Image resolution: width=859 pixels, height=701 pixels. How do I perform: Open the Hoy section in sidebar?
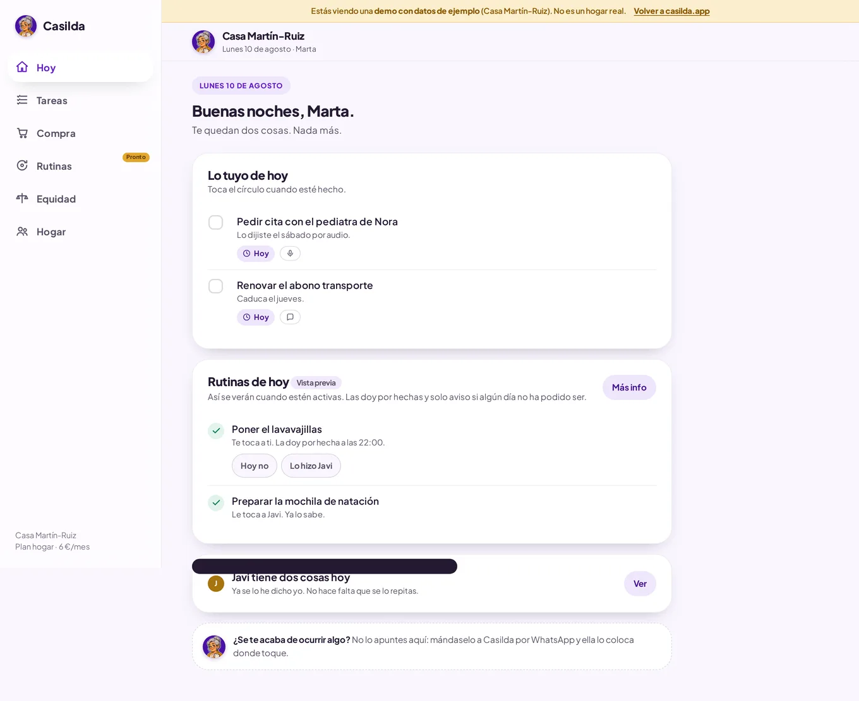[80, 68]
